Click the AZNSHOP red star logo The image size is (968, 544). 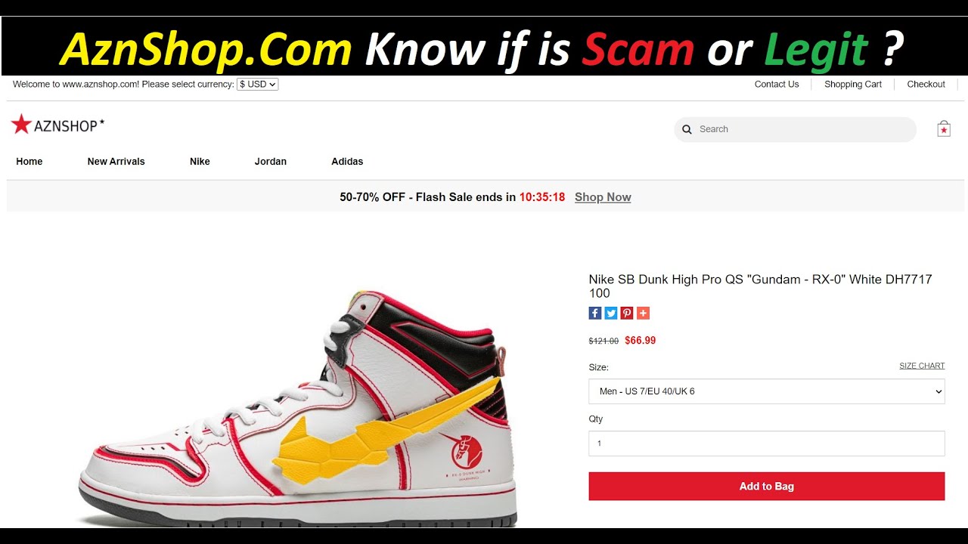coord(57,125)
